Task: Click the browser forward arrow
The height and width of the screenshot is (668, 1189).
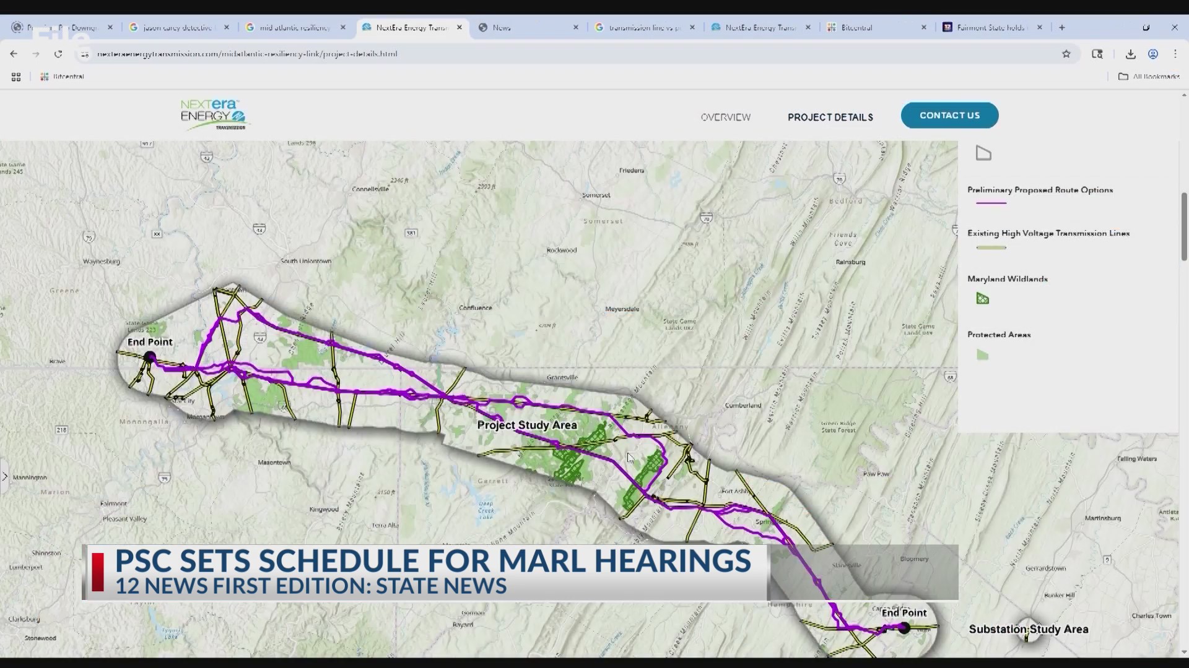Action: click(x=36, y=54)
